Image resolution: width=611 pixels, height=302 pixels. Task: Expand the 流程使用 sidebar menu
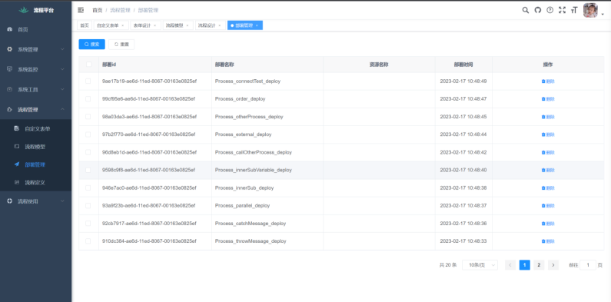click(x=35, y=201)
